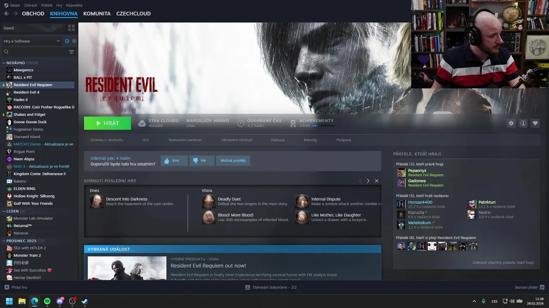Go forward with the right arrow
Image resolution: width=549 pixels, height=308 pixels.
coord(15,14)
